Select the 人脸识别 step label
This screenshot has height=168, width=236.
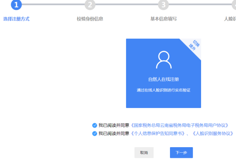point(230,19)
